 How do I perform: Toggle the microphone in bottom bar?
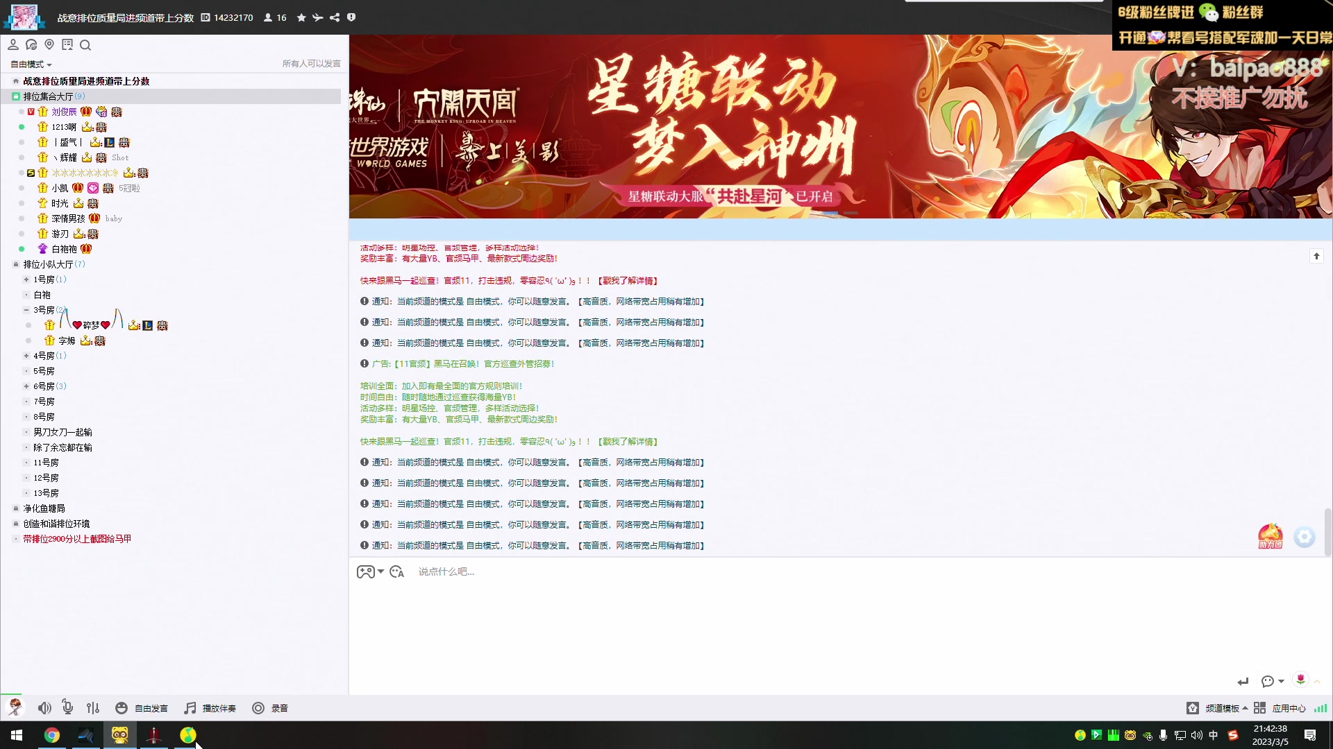pos(67,707)
